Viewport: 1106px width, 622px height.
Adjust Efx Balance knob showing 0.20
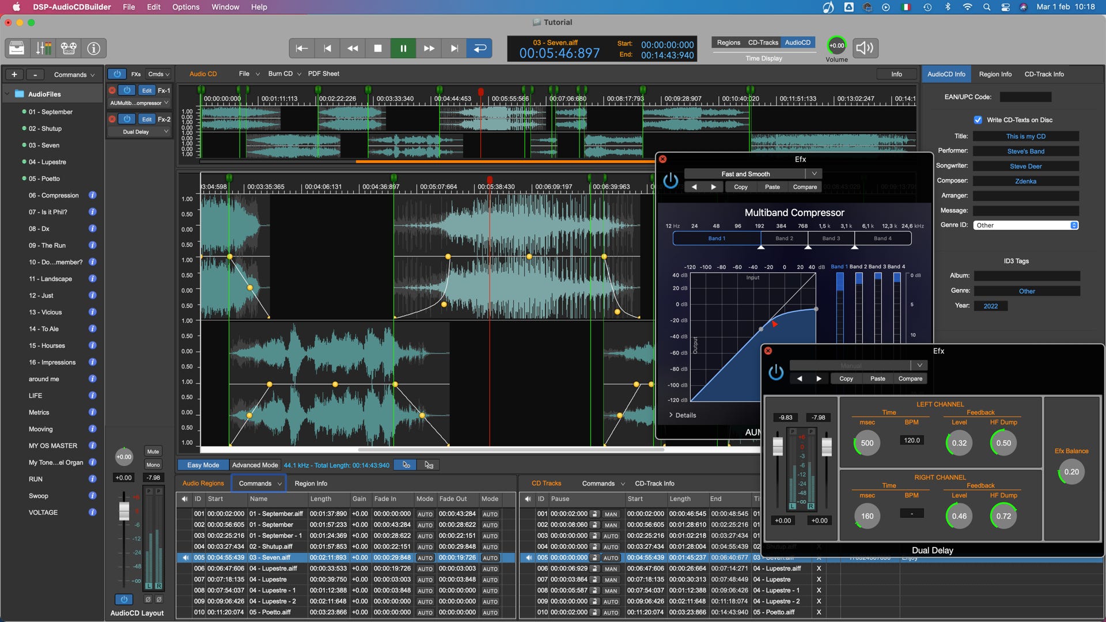[x=1071, y=472]
